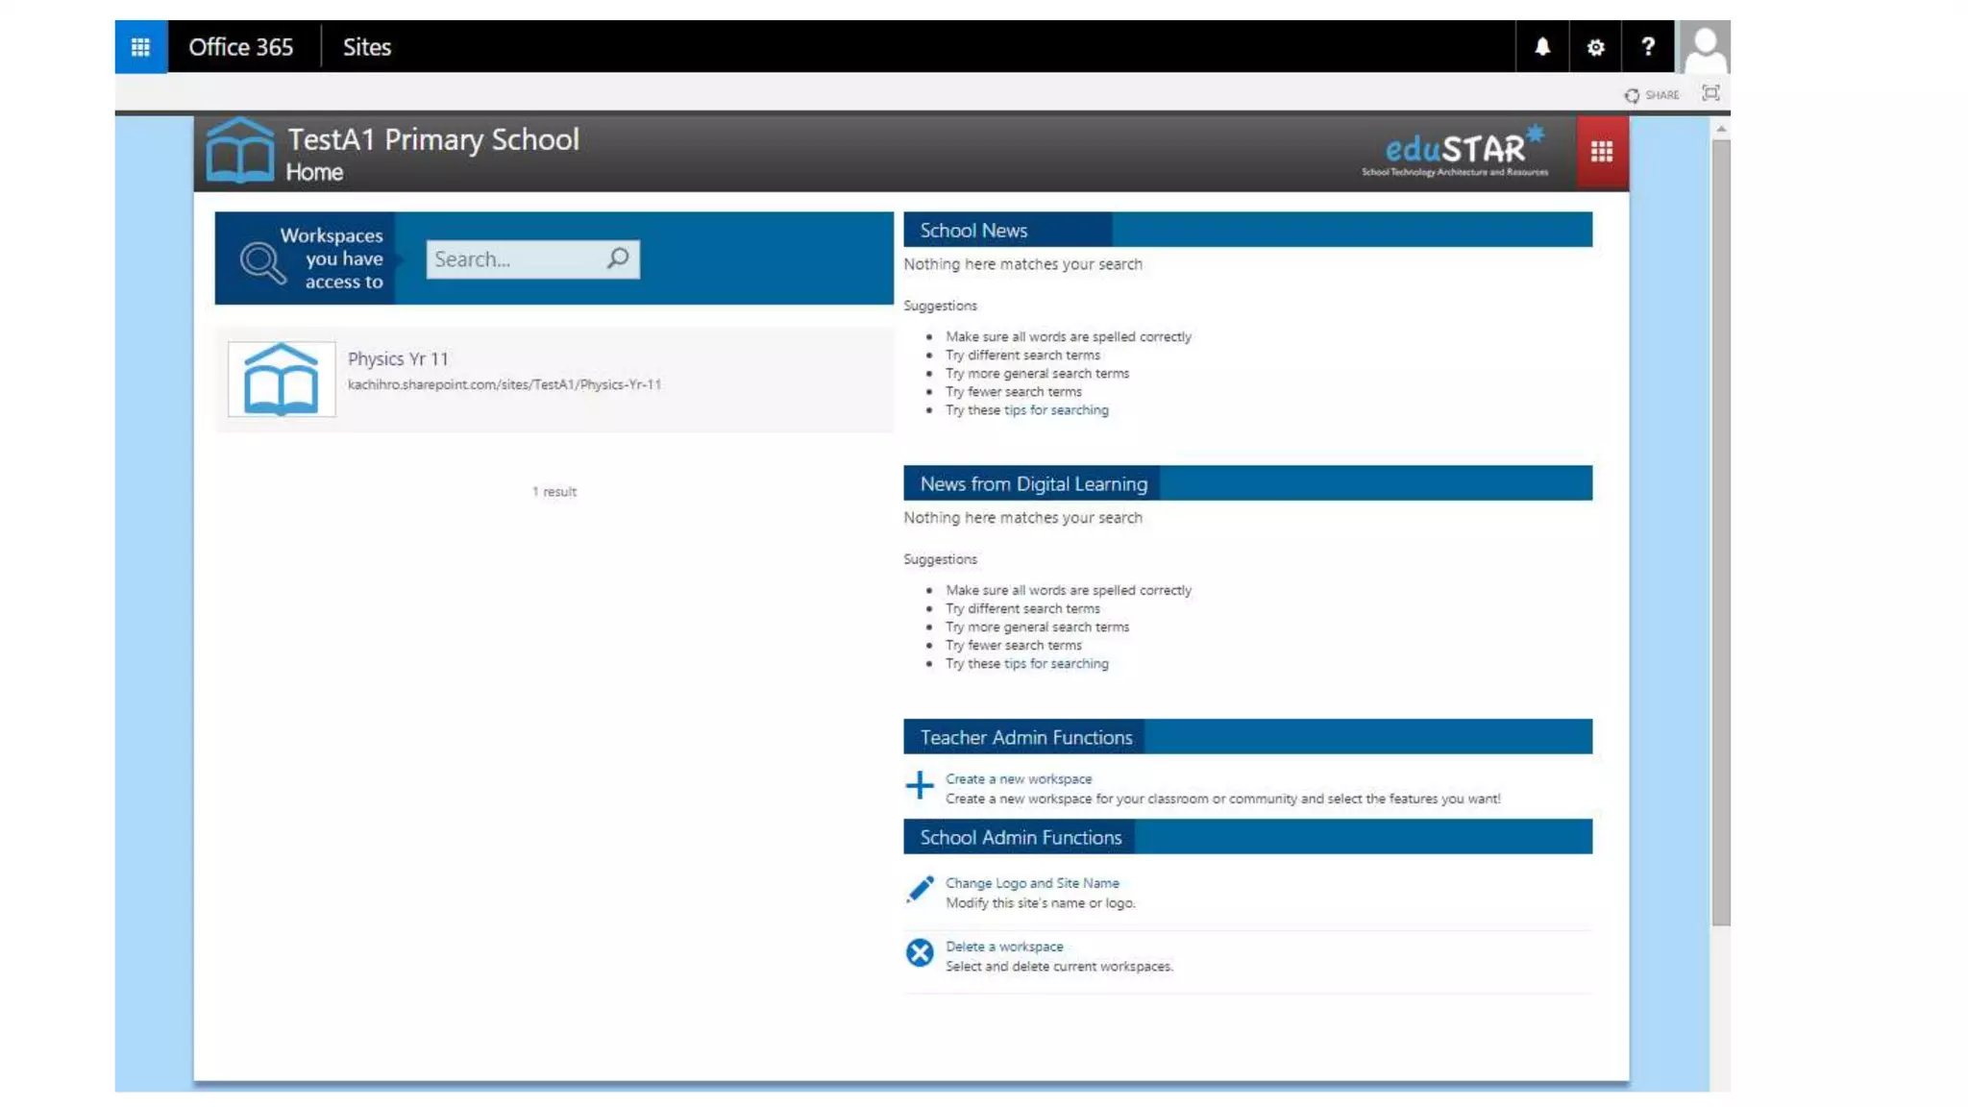
Task: Click the search magnifier in workspace search box
Action: click(618, 258)
